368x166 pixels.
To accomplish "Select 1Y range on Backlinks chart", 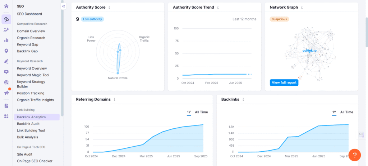I will 334,112.
